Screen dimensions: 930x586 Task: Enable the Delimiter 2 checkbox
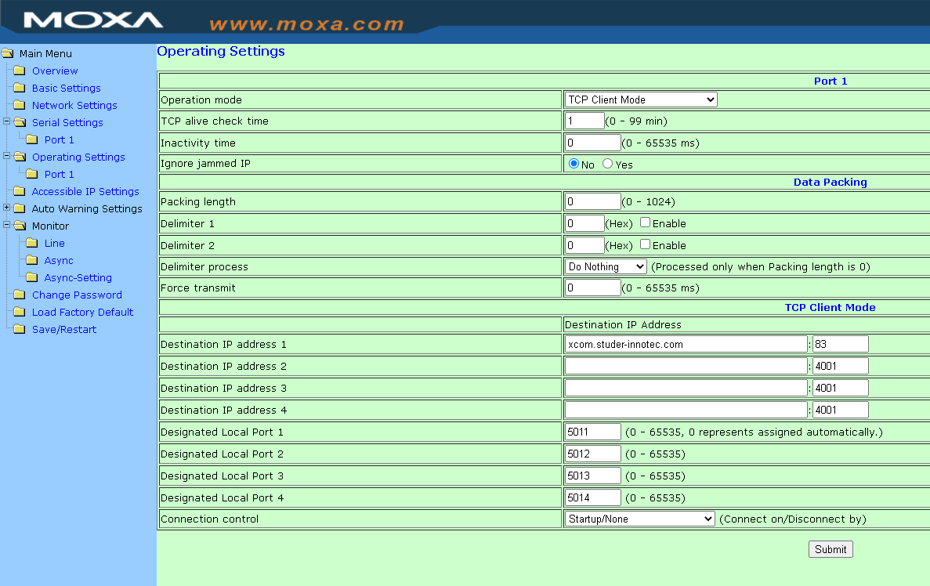click(x=646, y=244)
